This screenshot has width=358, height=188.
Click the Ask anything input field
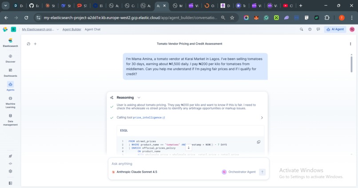coord(188,164)
